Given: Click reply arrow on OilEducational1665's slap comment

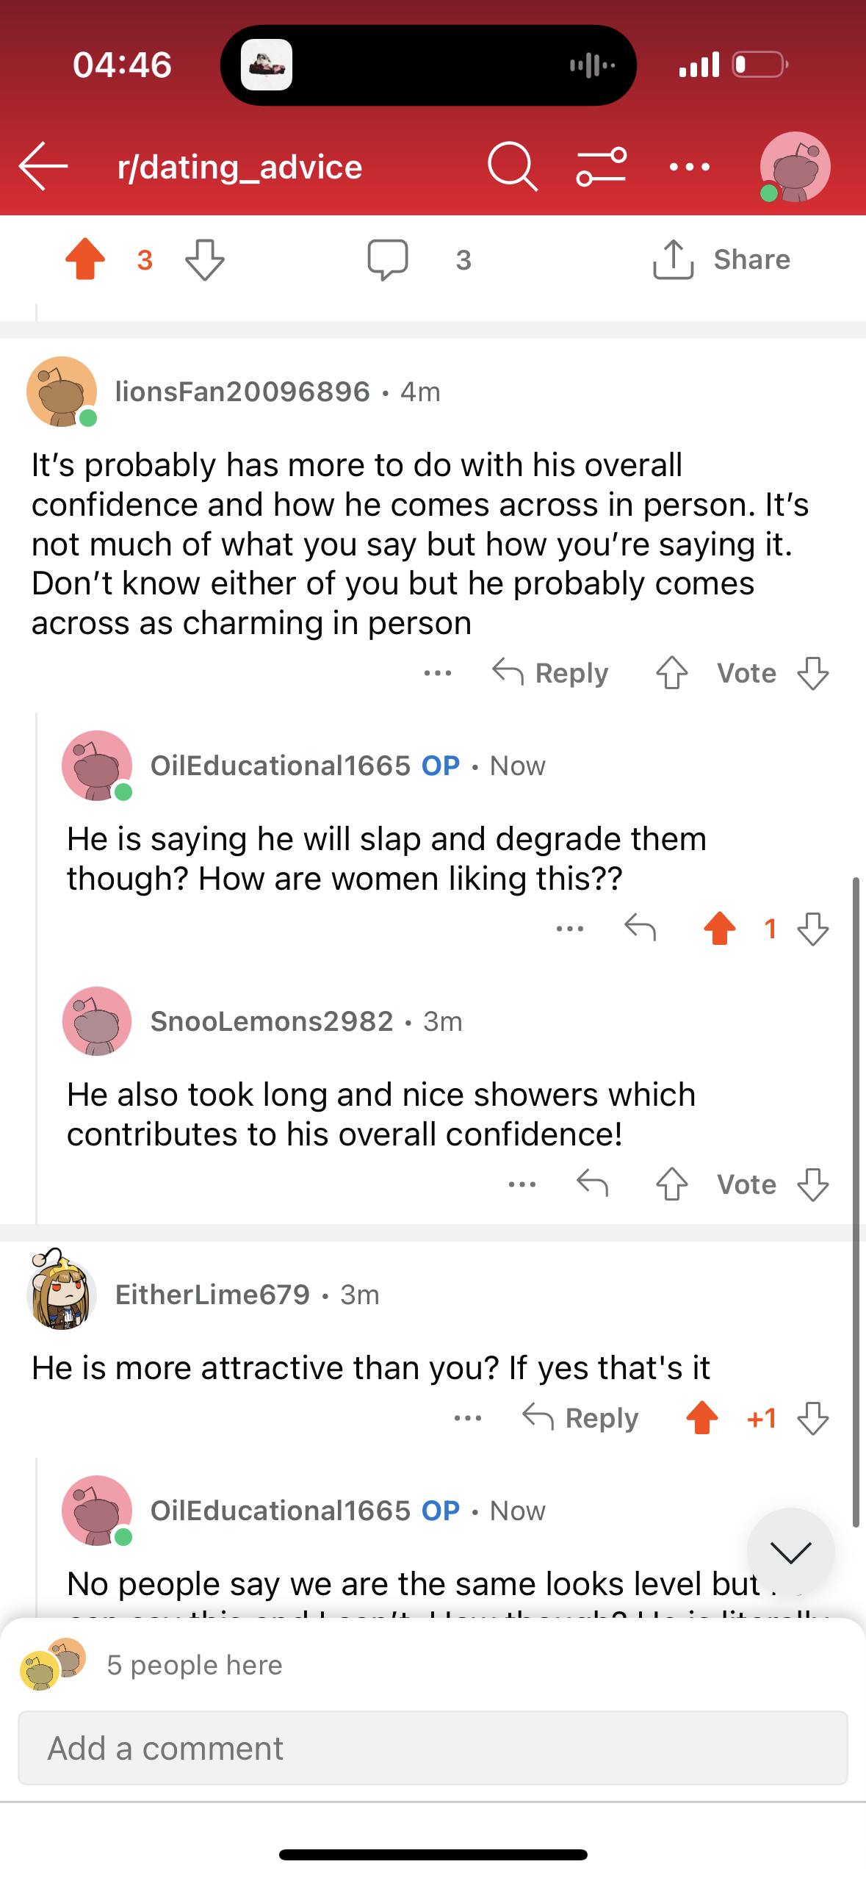Looking at the screenshot, I should click(640, 929).
